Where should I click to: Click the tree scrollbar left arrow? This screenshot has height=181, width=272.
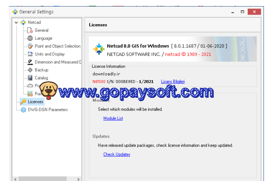(15, 179)
